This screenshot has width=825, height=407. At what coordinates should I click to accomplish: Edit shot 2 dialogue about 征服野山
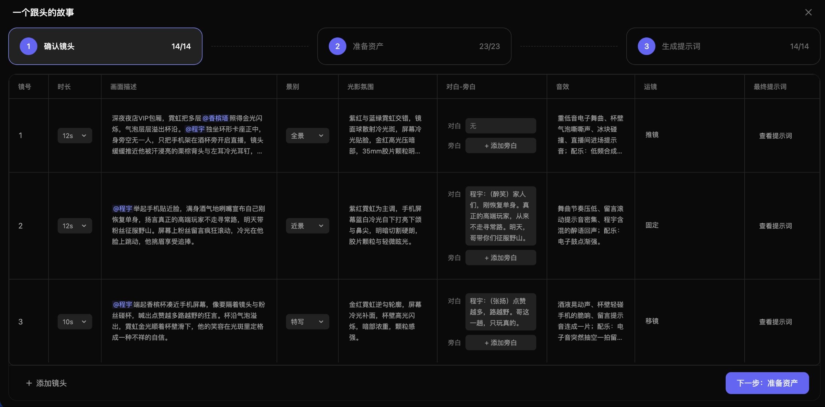[500, 216]
